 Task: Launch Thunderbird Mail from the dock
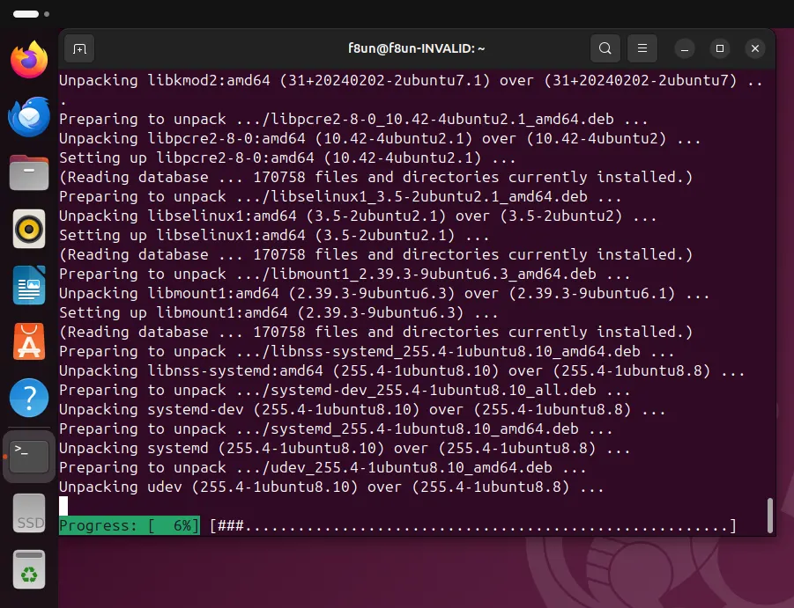[x=29, y=116]
